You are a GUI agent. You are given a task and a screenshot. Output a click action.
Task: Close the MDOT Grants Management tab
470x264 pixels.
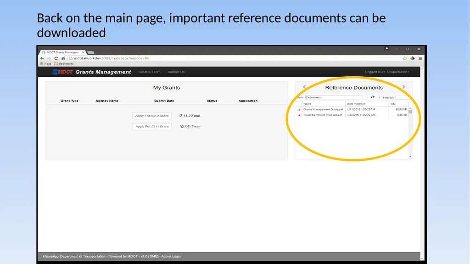(x=83, y=52)
